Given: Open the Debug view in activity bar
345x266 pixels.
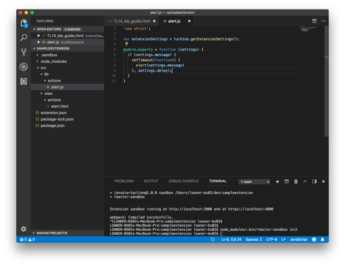Looking at the screenshot, I should click(24, 67).
